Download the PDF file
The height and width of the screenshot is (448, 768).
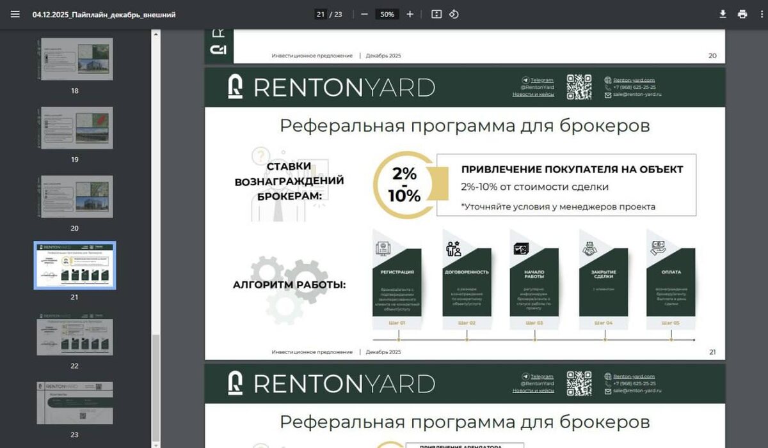723,14
